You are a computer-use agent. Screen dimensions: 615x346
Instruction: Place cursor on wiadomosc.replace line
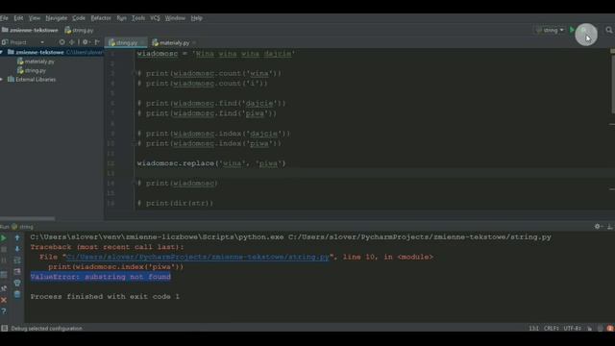pos(211,163)
